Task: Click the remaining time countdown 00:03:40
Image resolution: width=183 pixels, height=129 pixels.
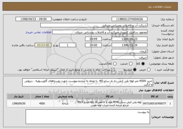Action: point(43,45)
